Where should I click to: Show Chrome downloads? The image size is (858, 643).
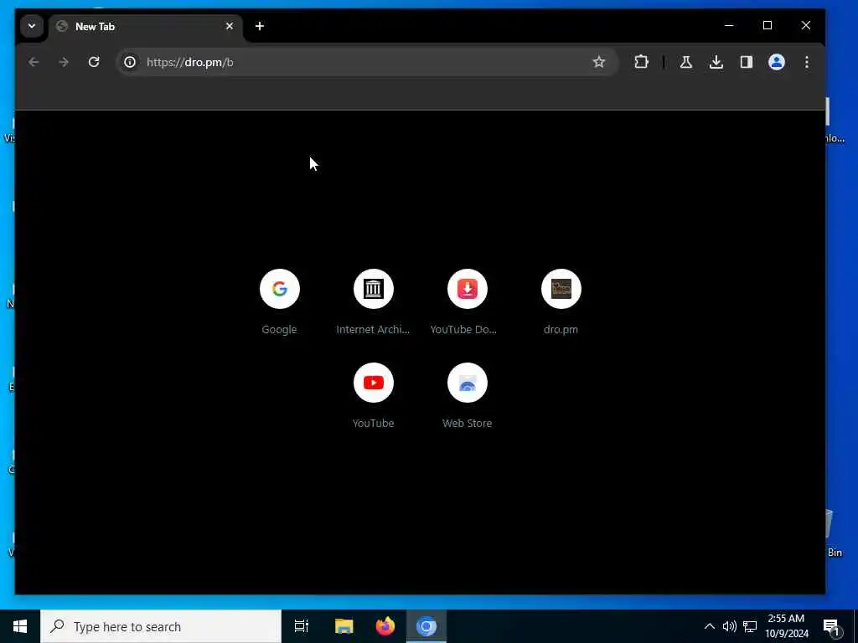click(716, 62)
